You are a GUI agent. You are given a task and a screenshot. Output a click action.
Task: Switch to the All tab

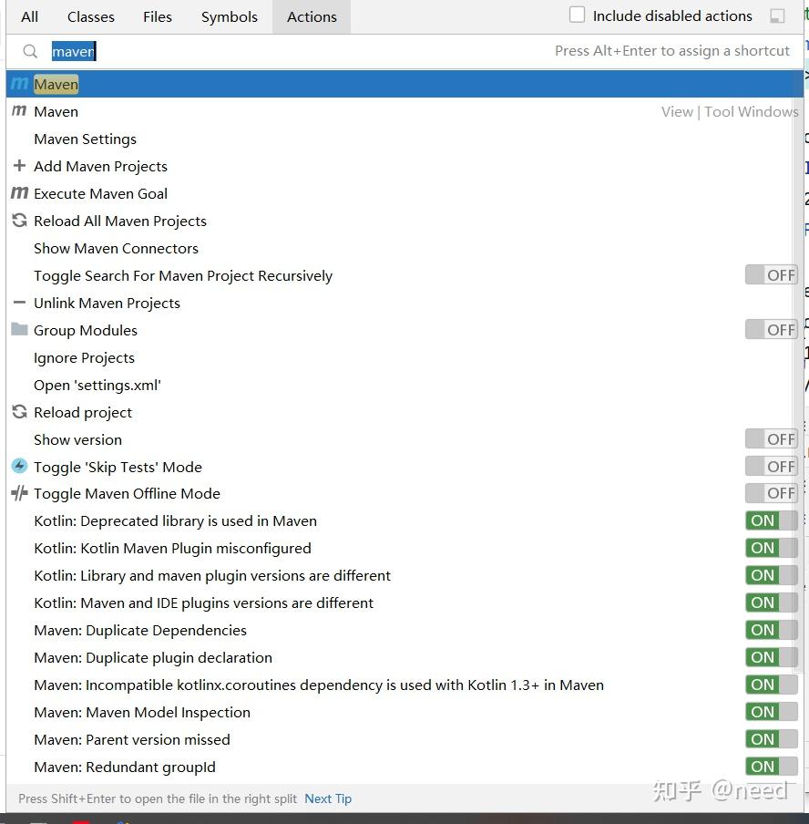[29, 16]
